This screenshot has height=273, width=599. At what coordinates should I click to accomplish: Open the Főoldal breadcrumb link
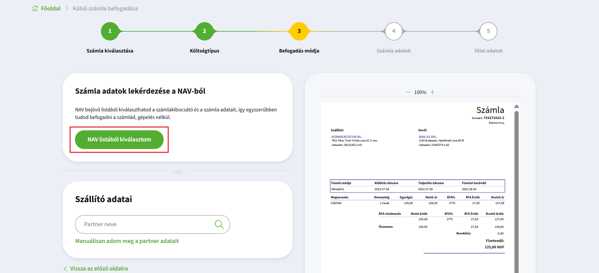(51, 9)
